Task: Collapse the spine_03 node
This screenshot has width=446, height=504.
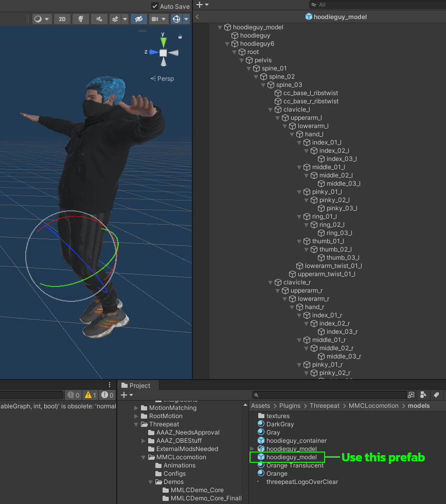Action: click(263, 85)
